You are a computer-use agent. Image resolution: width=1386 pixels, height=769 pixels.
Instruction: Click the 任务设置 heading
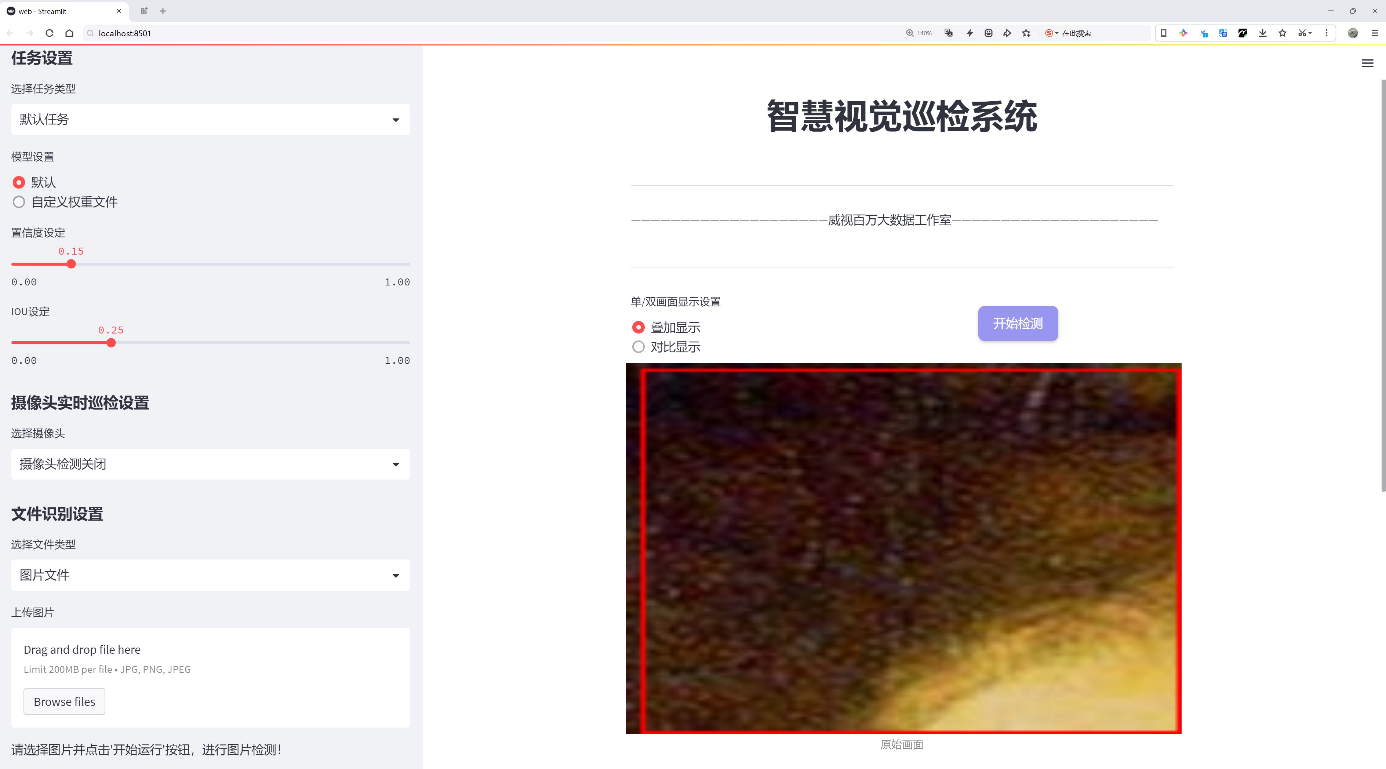42,58
